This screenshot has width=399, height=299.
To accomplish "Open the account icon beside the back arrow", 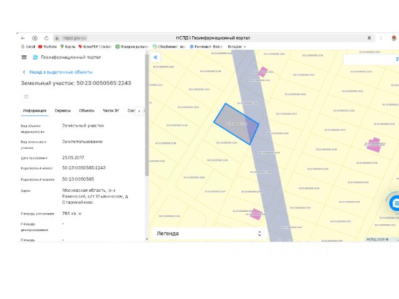I will pos(35,38).
